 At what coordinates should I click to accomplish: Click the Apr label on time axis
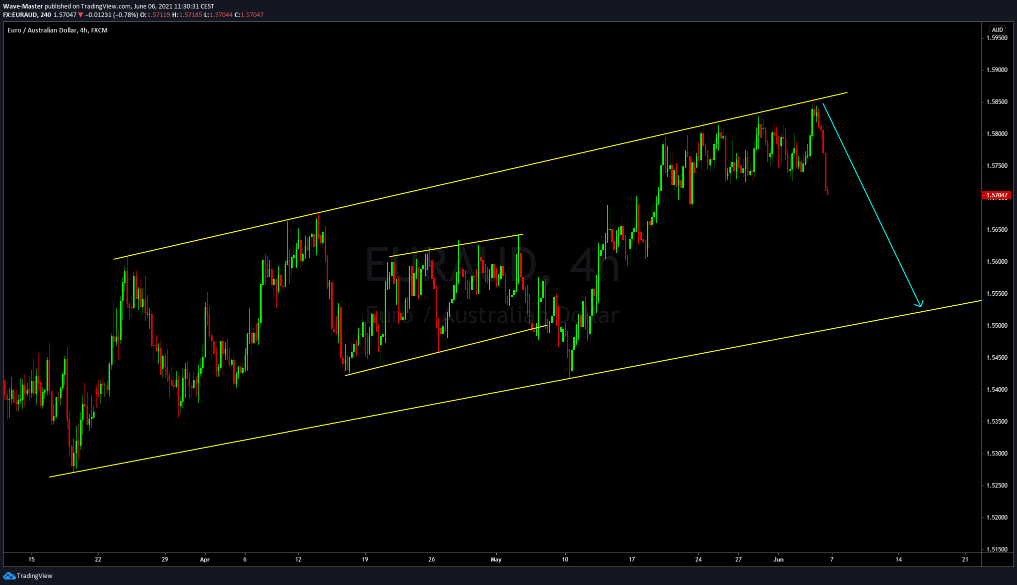click(205, 560)
